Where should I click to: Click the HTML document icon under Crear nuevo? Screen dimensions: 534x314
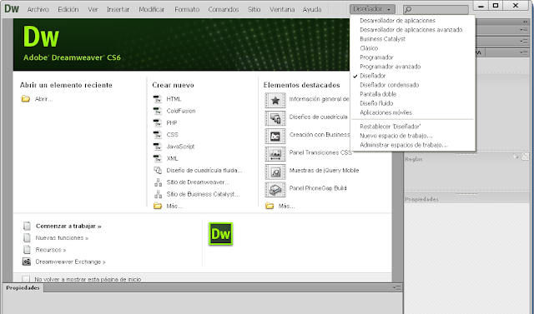[x=158, y=99]
